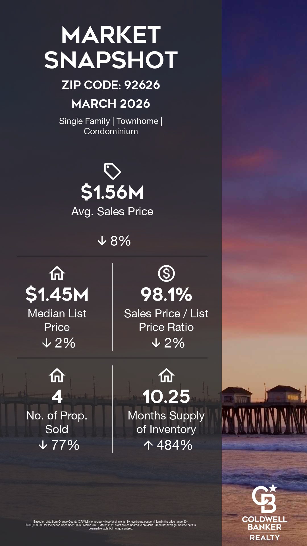Open the Coldwell Banker Realty wordmark
This screenshot has width=307, height=546.
click(x=264, y=528)
